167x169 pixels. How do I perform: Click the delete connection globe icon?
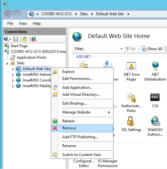[34, 39]
